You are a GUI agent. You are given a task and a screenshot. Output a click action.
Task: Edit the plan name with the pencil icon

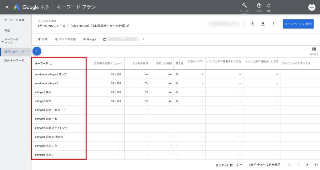pos(128,26)
